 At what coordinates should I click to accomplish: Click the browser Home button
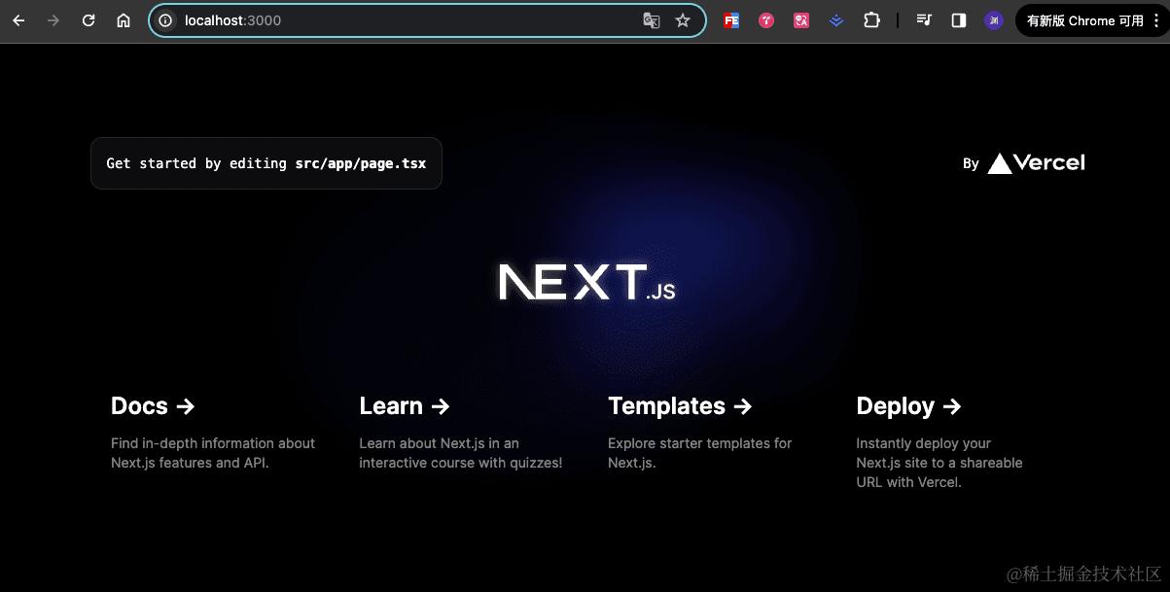(123, 19)
